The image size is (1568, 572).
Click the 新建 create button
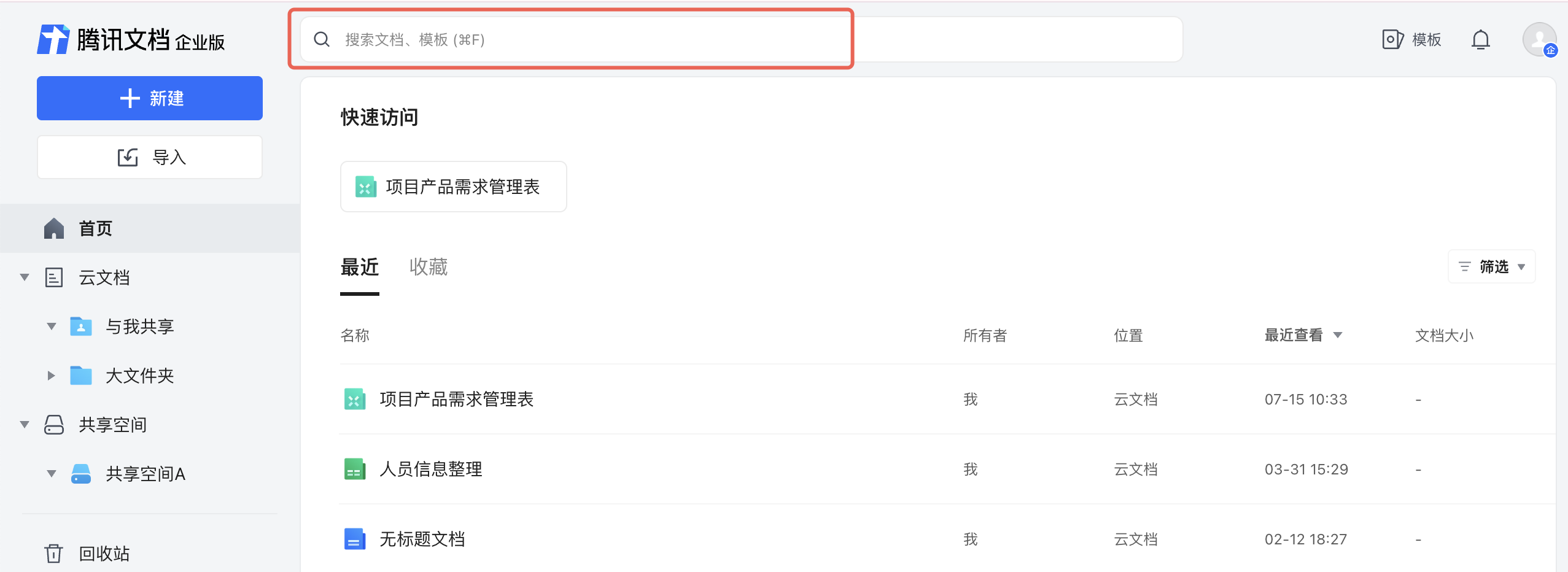click(x=150, y=98)
